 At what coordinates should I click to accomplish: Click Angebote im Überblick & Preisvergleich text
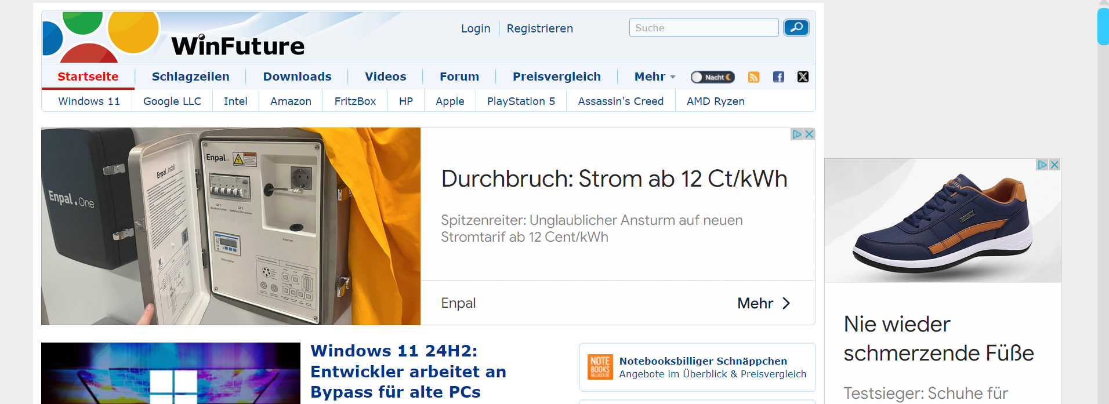pyautogui.click(x=712, y=374)
